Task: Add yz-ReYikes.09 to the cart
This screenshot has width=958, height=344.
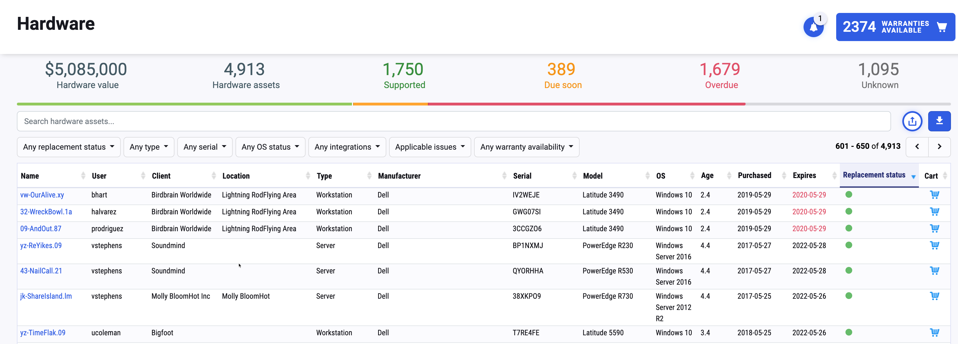Action: pos(934,245)
